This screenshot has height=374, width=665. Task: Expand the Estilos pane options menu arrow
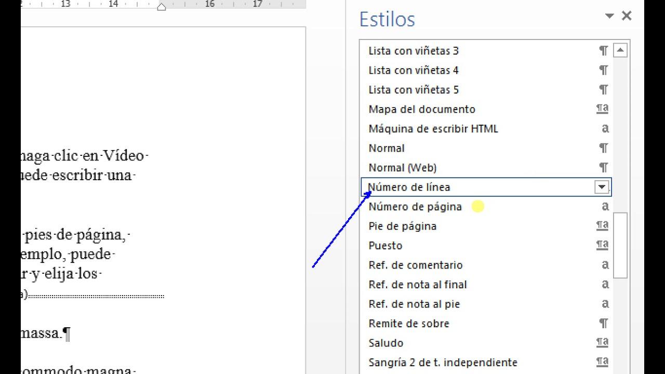[x=609, y=16]
